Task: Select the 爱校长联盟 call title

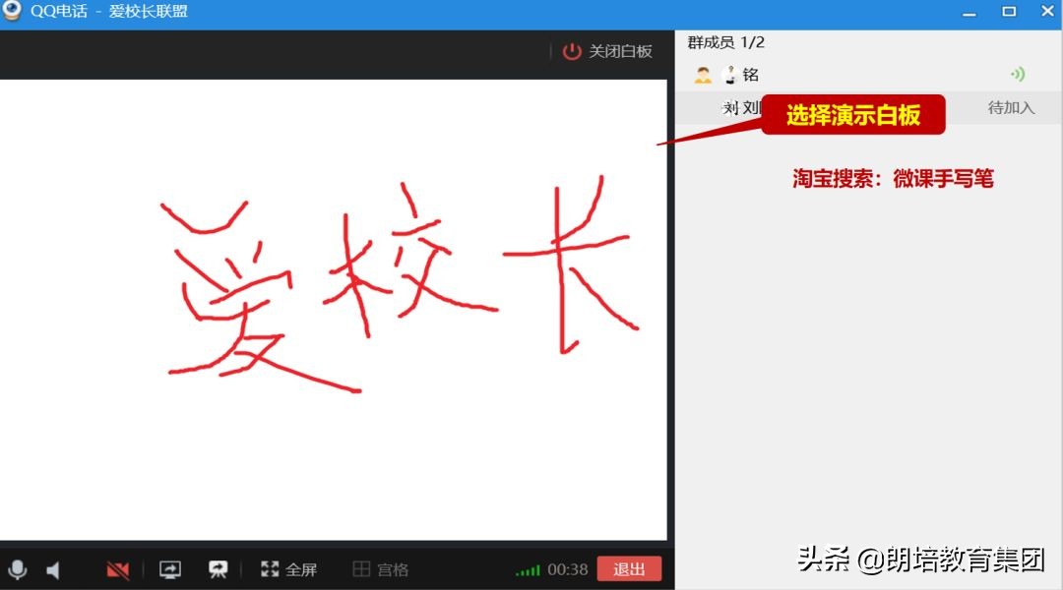Action: coord(147,11)
